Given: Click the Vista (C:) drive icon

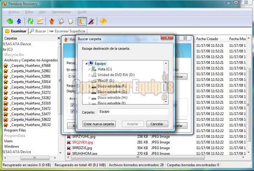Looking at the screenshot, I should click(94, 69).
